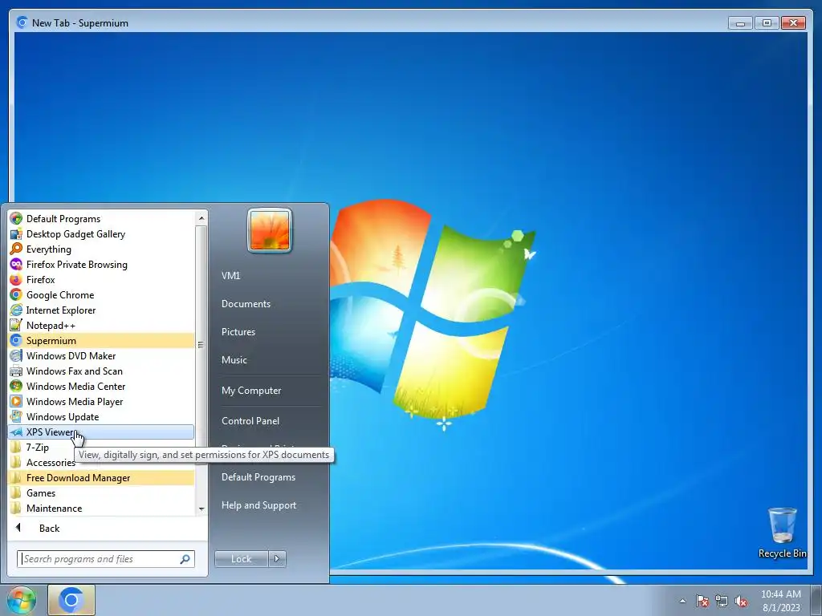
Task: Open shutdown options arrow next to Lock
Action: 277,559
